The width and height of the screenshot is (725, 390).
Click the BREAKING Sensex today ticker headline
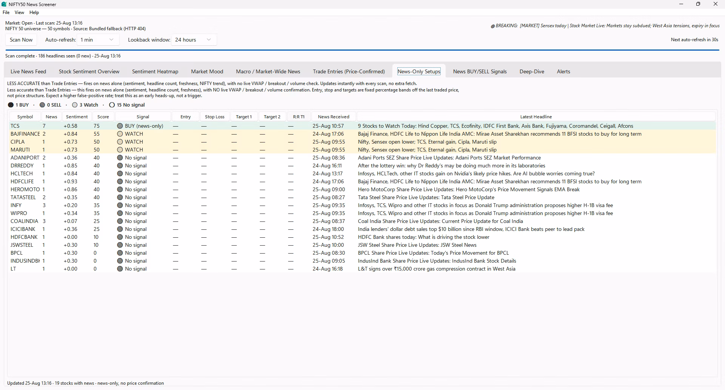620,26
